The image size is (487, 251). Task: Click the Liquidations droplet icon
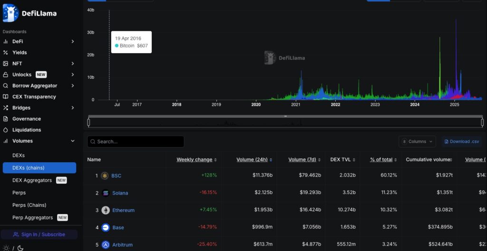click(x=6, y=130)
